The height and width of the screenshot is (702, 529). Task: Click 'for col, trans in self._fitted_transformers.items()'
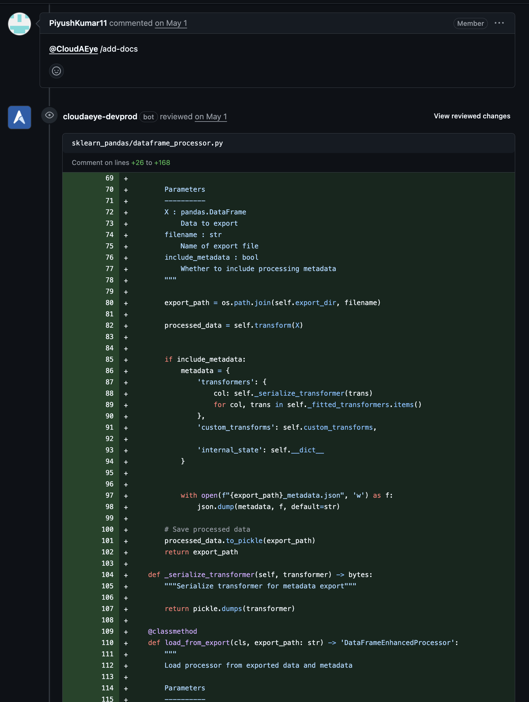pyautogui.click(x=317, y=405)
